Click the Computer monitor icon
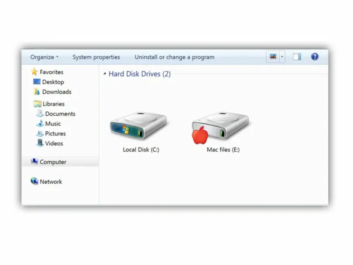353x265 pixels. click(34, 161)
